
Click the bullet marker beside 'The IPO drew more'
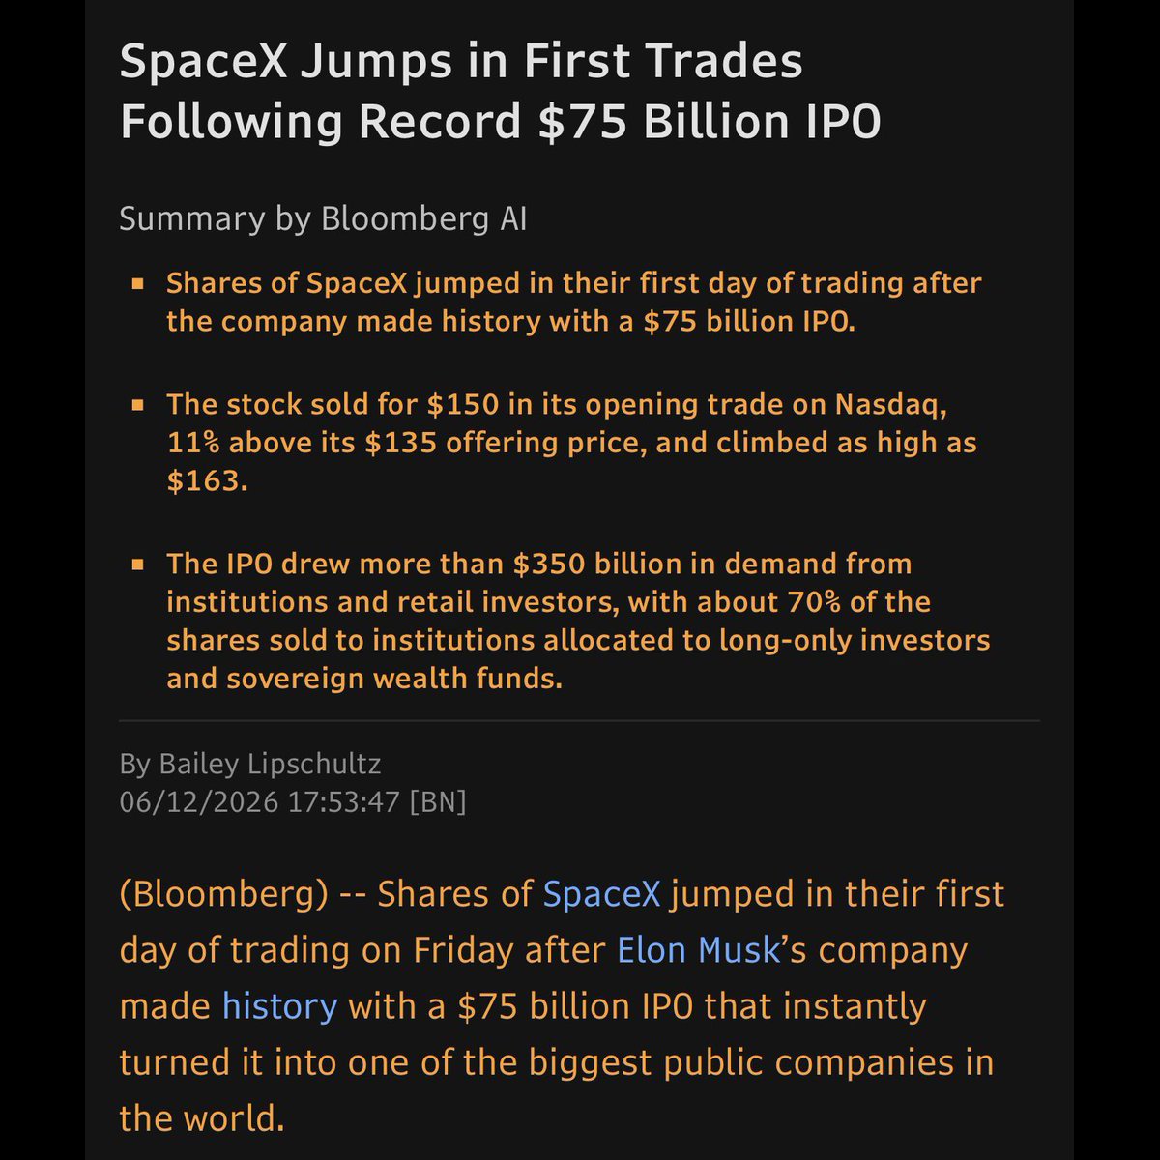tap(138, 565)
